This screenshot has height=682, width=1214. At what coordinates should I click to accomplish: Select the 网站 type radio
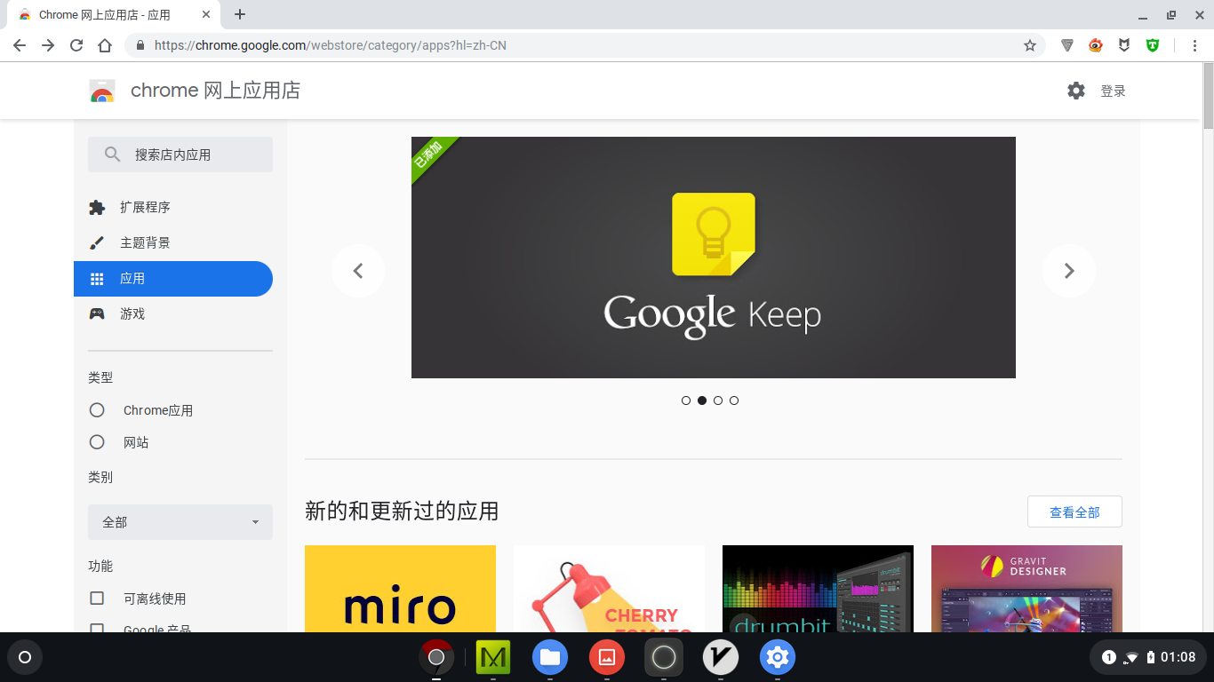point(97,442)
